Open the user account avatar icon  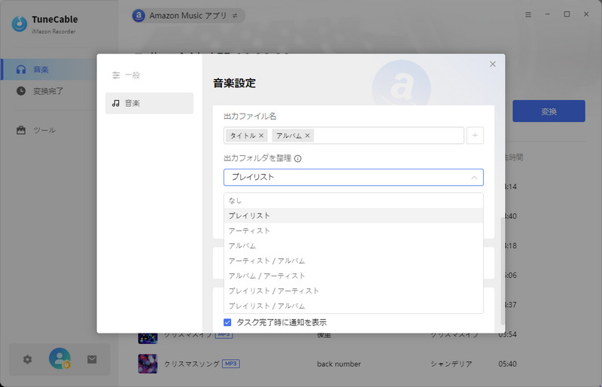(59, 358)
